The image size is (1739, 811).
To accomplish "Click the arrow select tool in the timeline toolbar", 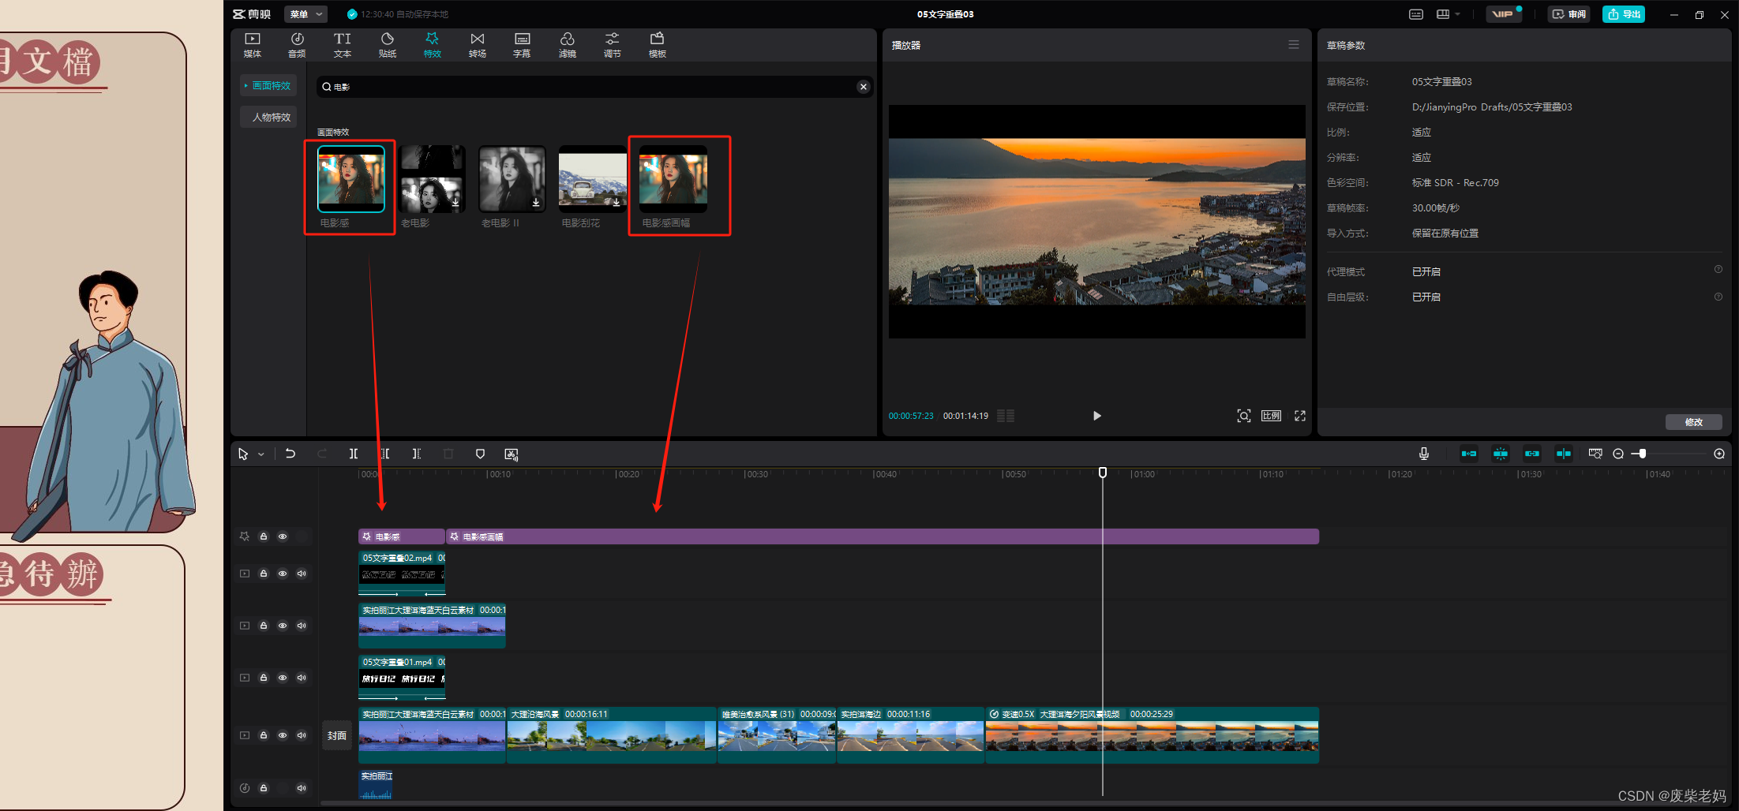I will tap(243, 454).
